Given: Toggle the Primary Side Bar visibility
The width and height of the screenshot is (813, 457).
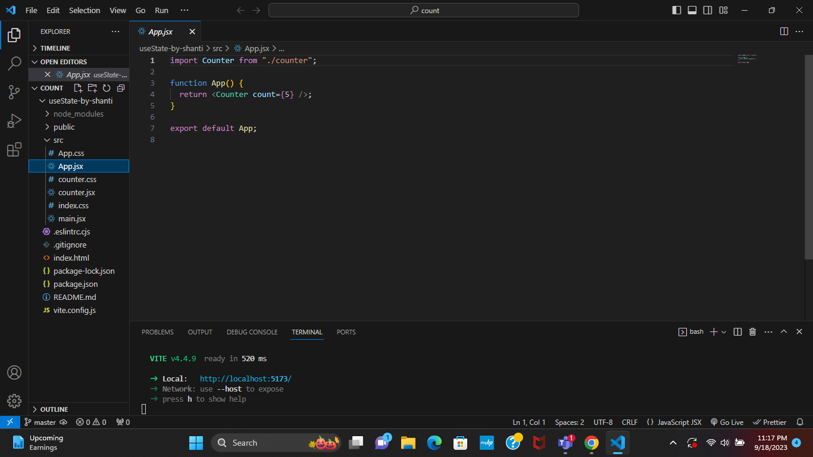Looking at the screenshot, I should click(676, 10).
